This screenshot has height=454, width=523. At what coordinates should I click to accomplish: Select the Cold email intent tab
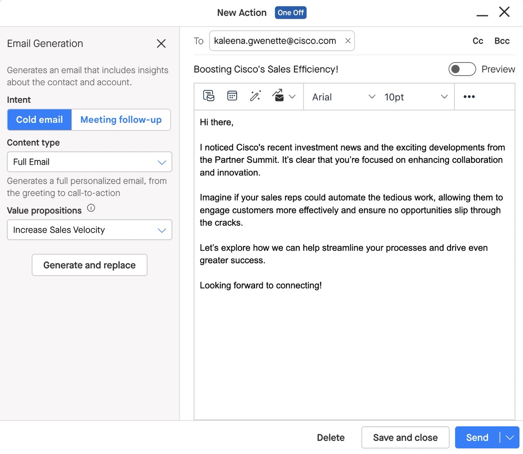(39, 120)
